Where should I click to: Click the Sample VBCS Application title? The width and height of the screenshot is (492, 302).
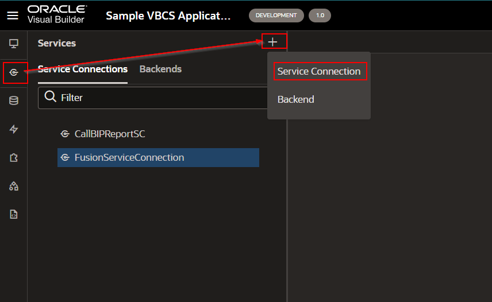point(168,16)
